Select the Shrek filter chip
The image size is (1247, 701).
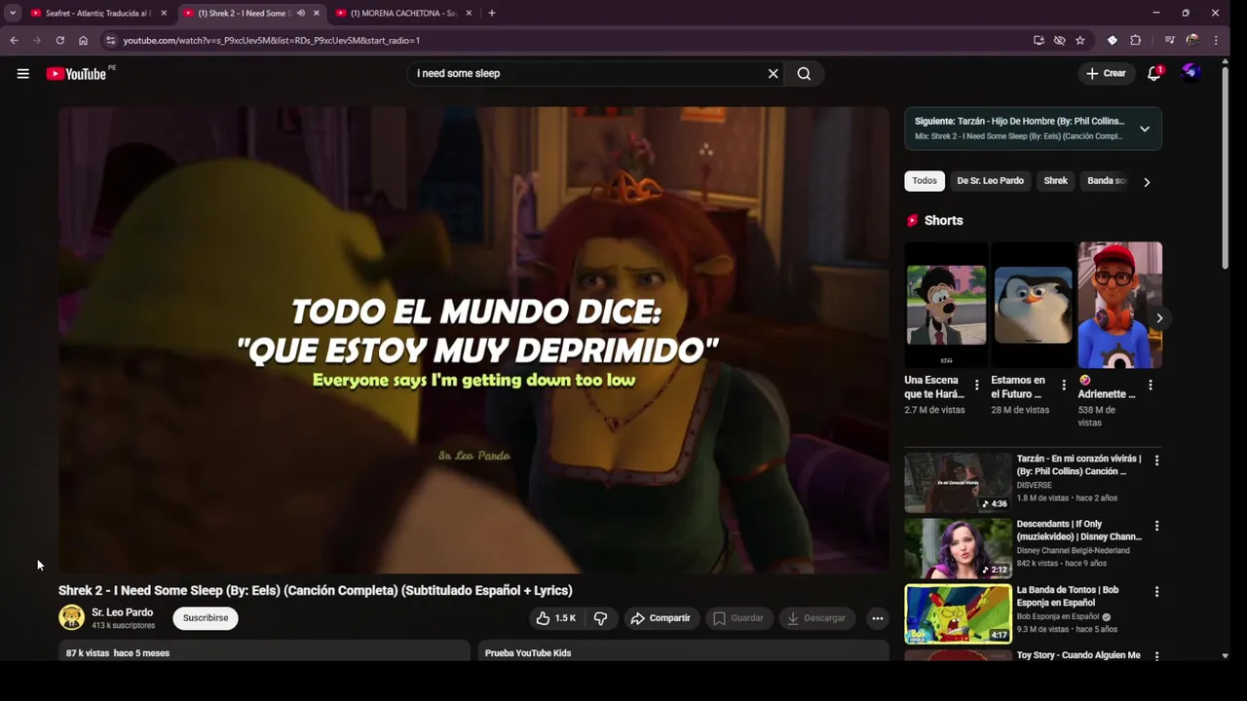click(1056, 181)
